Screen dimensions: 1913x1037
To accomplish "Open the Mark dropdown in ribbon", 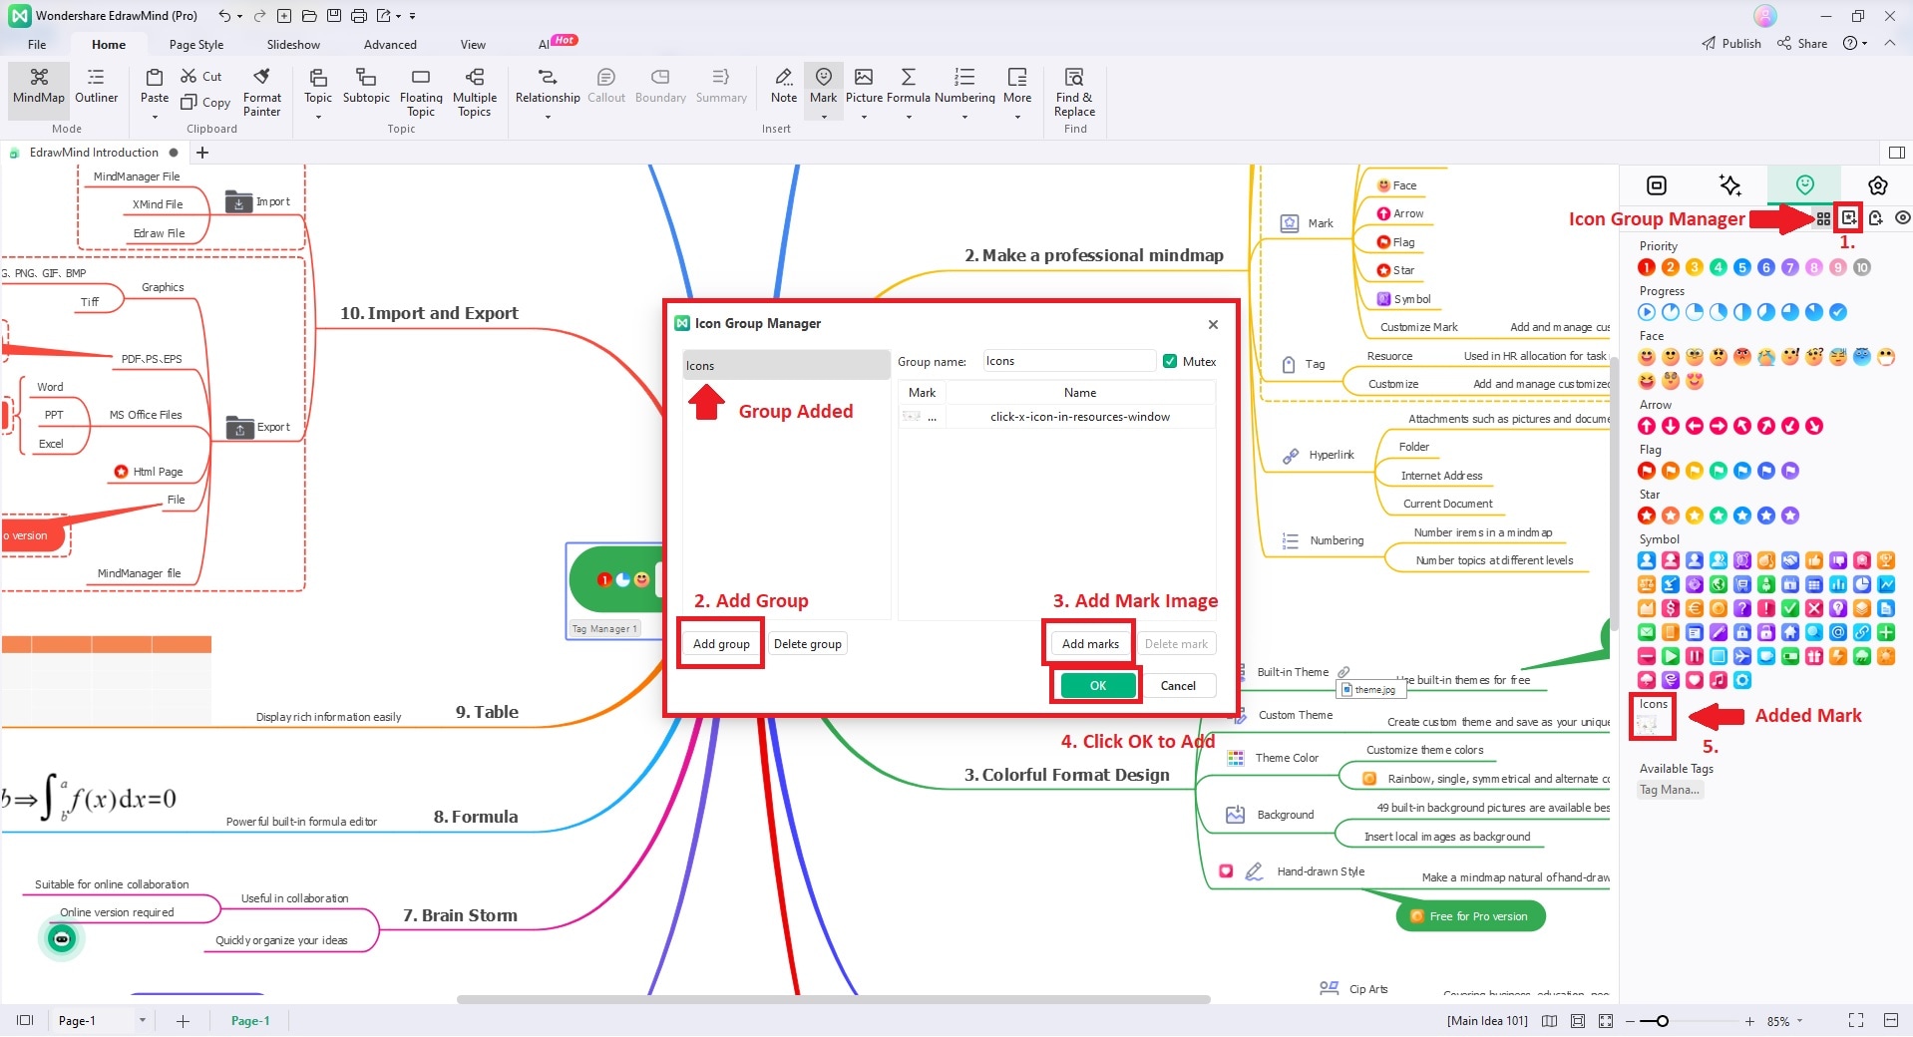I will 824,117.
